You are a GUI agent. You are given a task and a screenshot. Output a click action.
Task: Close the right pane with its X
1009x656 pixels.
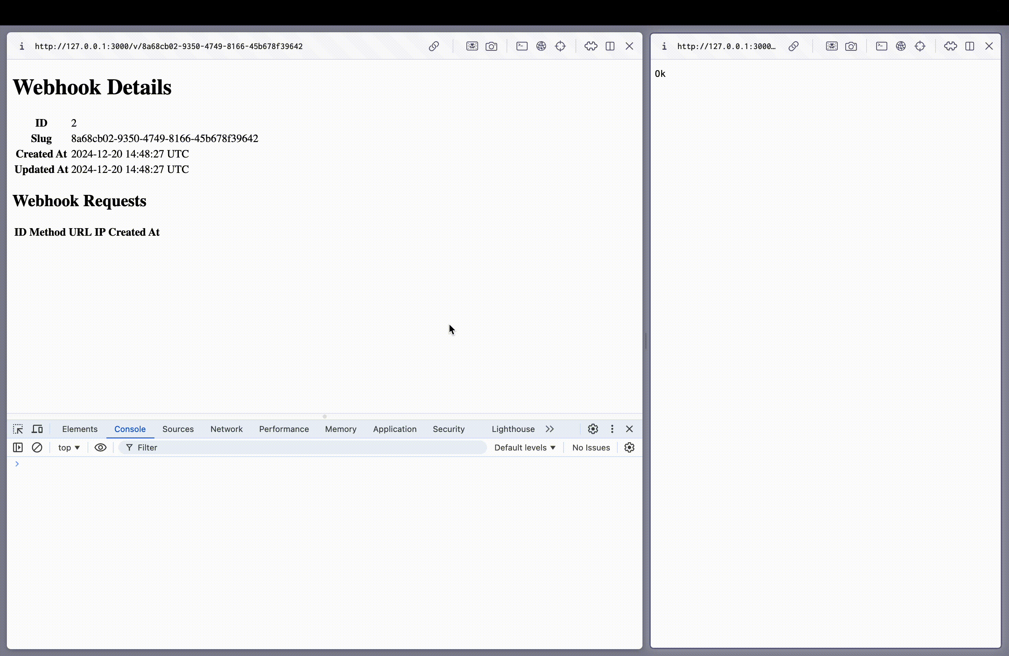tap(989, 46)
